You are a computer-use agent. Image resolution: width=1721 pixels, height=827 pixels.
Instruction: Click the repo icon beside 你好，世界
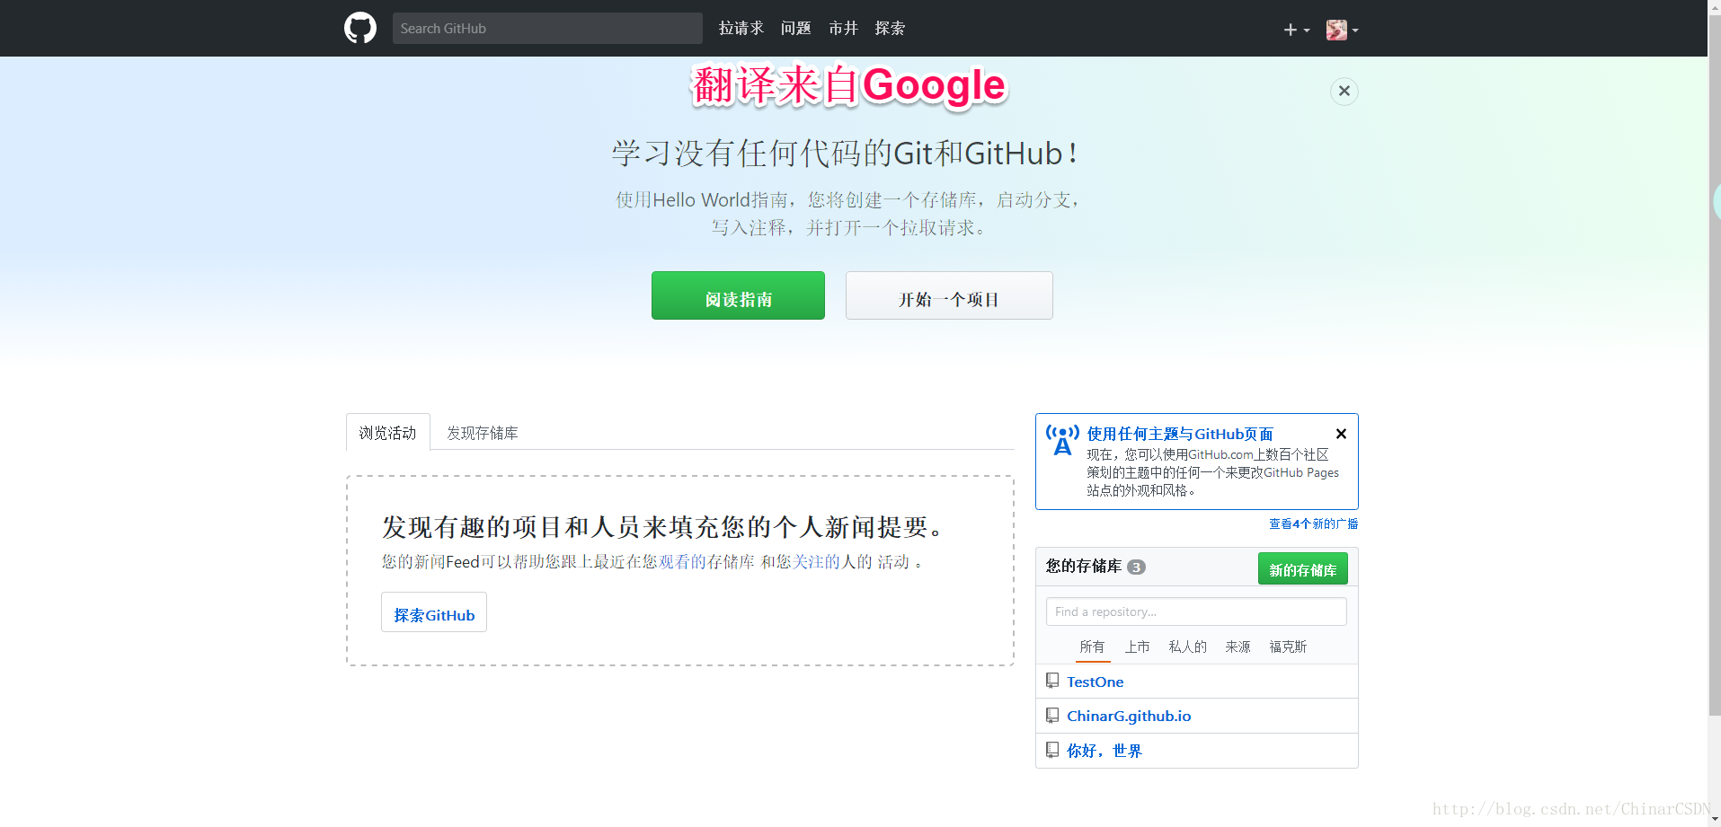point(1052,750)
